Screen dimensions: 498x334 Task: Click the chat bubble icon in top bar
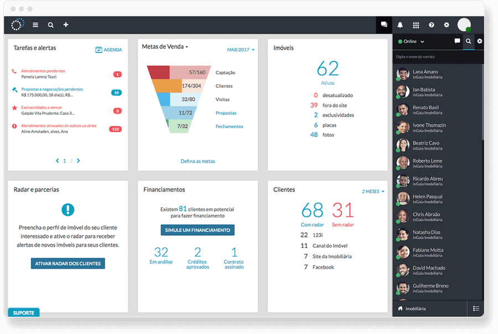click(383, 25)
